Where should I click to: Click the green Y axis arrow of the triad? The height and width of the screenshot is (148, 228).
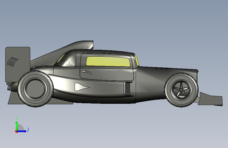[17, 126]
